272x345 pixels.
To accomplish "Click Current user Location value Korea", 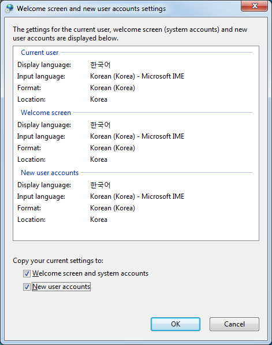I will (x=99, y=99).
